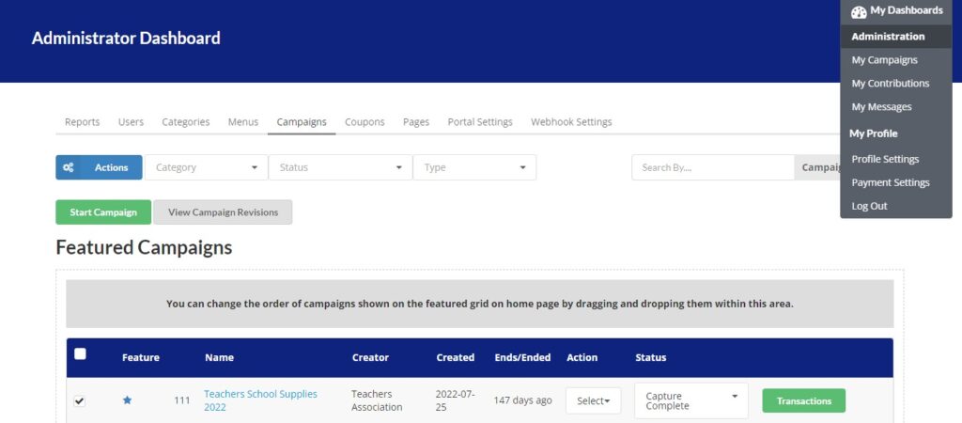The width and height of the screenshot is (962, 423).
Task: Click View Campaign Revisions button
Action: coord(223,211)
